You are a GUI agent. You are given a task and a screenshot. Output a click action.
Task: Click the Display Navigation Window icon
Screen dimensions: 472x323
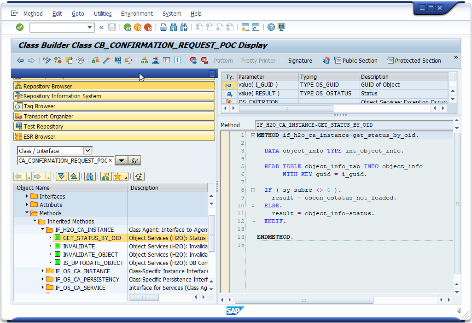155,60
